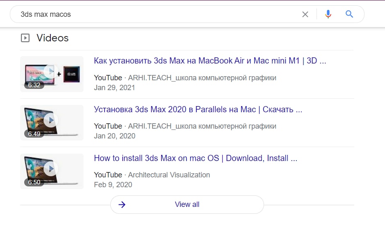Click the 6:50 duration badge
This screenshot has width=385, height=229.
tap(34, 182)
